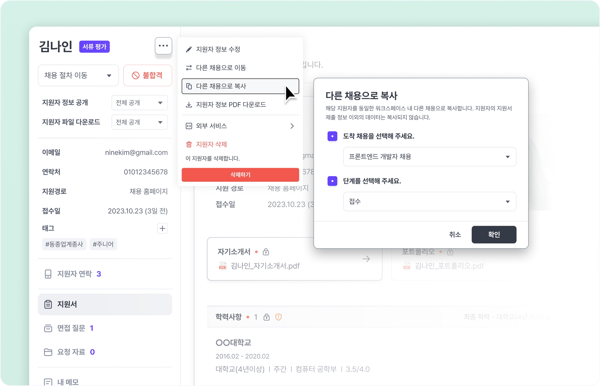Expand the 접수 stage dropdown

pyautogui.click(x=429, y=201)
